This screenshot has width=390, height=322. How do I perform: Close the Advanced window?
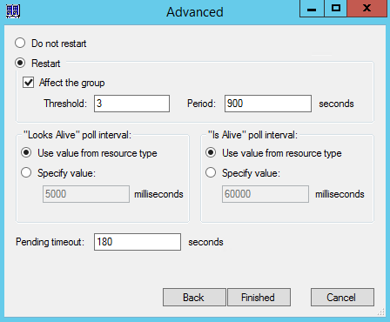(367, 9)
